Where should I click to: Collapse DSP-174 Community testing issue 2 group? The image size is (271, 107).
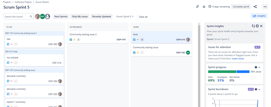(x=34, y=33)
